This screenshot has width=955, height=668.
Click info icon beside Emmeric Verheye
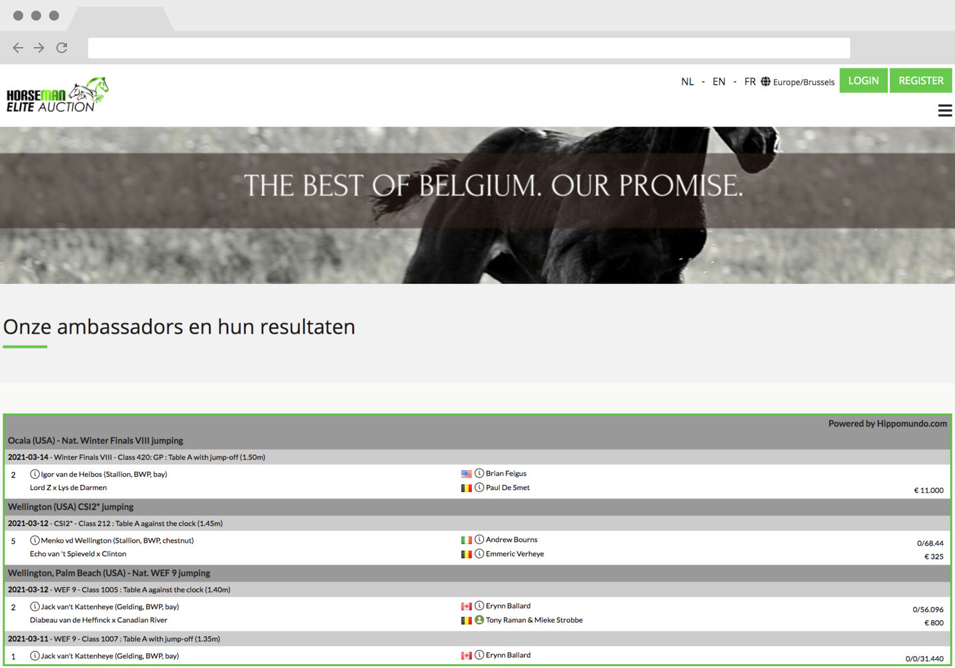pyautogui.click(x=479, y=553)
